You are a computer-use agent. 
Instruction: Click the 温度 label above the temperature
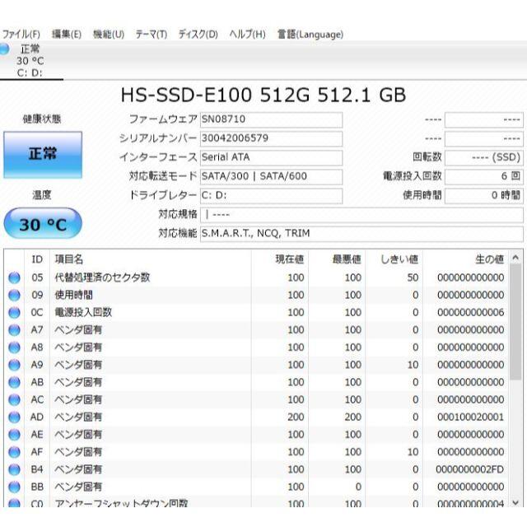[x=42, y=195]
